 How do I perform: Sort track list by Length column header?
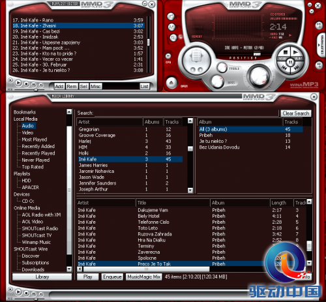pyautogui.click(x=282, y=203)
